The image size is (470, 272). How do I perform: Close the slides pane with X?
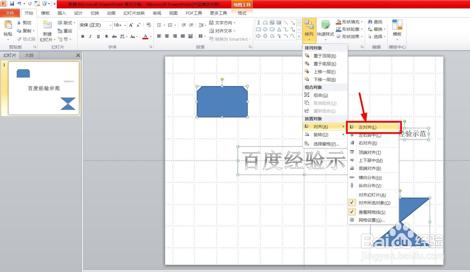click(78, 55)
